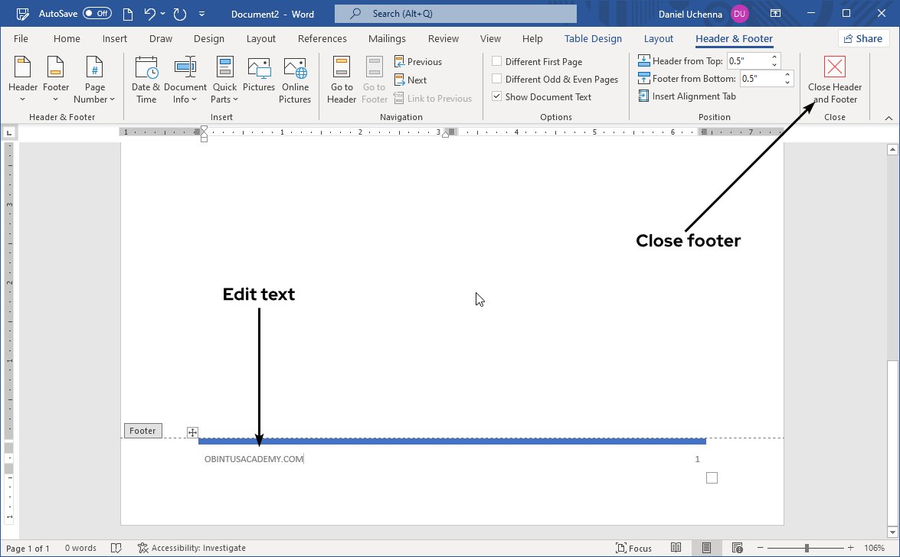Open Online Pictures insert tool

coord(295,69)
